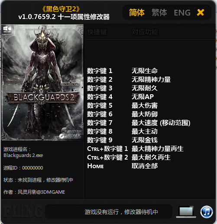
Task: Switch language to 简体
Action: [136, 13]
